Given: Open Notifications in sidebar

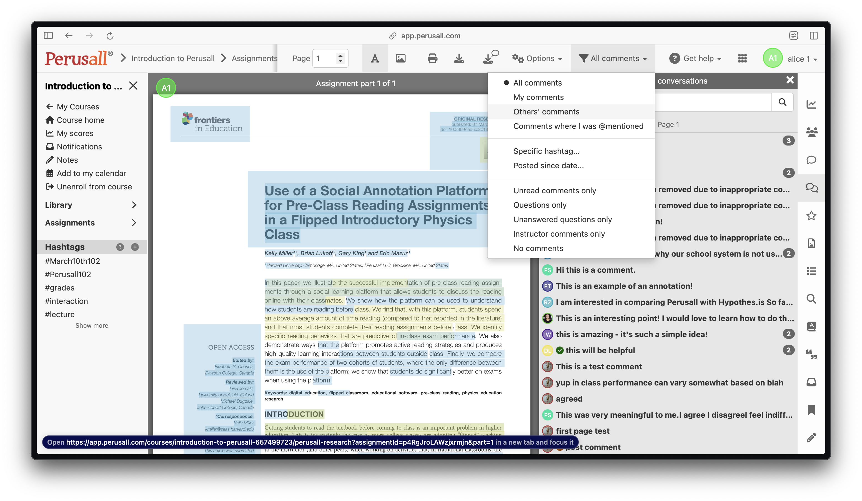Looking at the screenshot, I should coord(74,147).
